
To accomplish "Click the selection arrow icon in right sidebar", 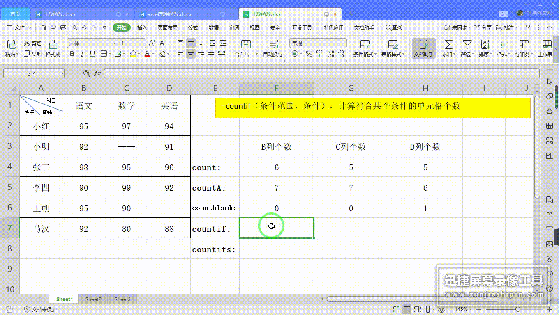I will pos(550,82).
